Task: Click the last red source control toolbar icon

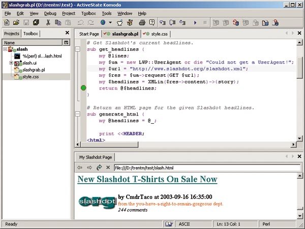Action: [x=275, y=22]
